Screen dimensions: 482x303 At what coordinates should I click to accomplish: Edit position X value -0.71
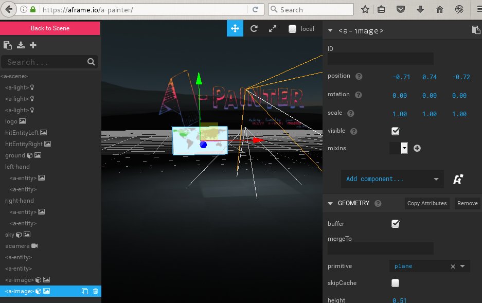click(x=401, y=77)
